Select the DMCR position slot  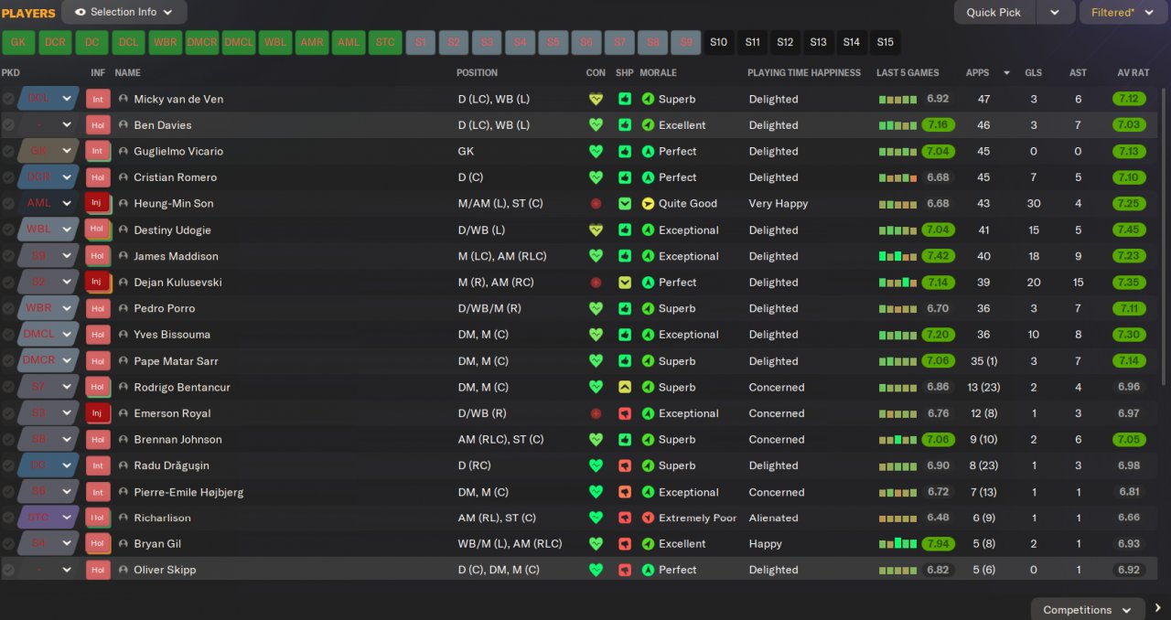coord(202,42)
